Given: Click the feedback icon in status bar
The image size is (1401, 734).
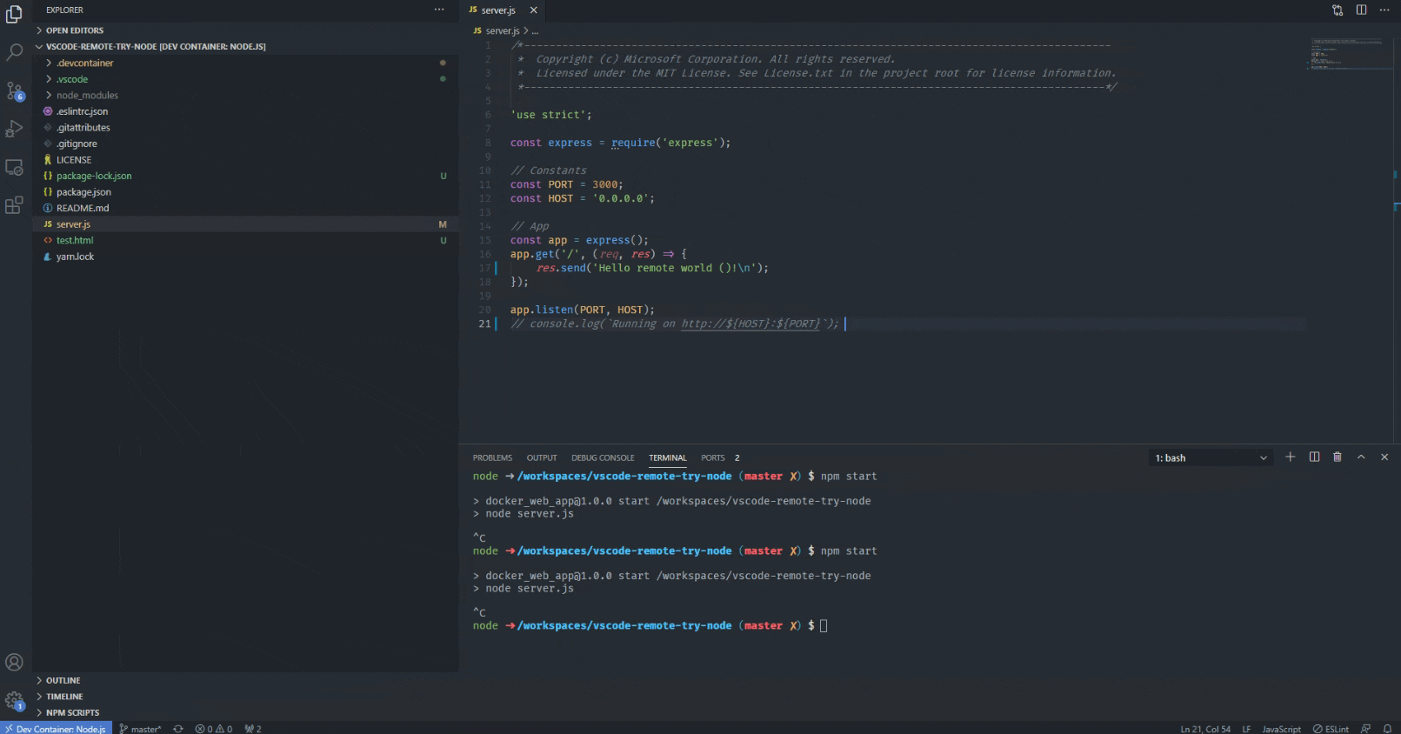Looking at the screenshot, I should pyautogui.click(x=1365, y=729).
